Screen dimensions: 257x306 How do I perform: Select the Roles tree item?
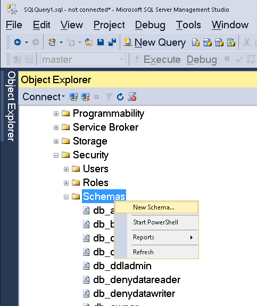tap(95, 183)
